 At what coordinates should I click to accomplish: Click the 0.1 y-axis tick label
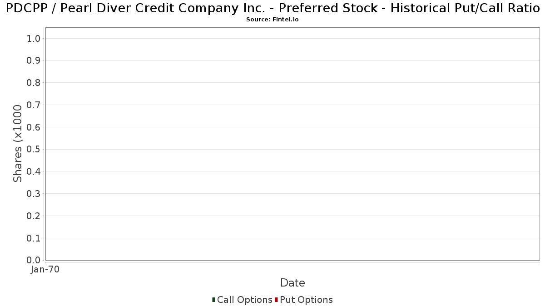[x=34, y=238]
